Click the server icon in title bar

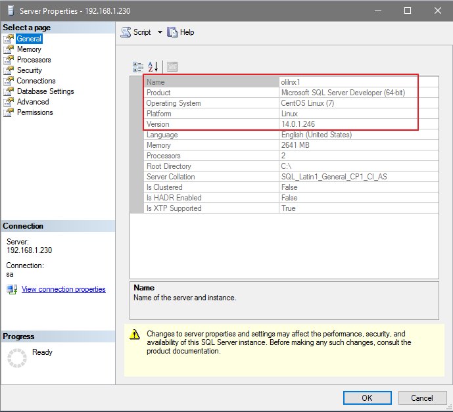[11, 11]
